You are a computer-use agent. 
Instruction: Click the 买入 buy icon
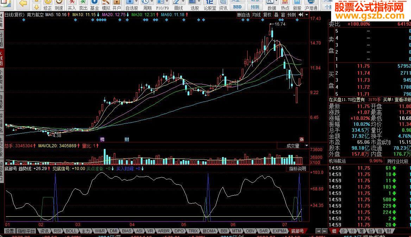click(x=71, y=5)
